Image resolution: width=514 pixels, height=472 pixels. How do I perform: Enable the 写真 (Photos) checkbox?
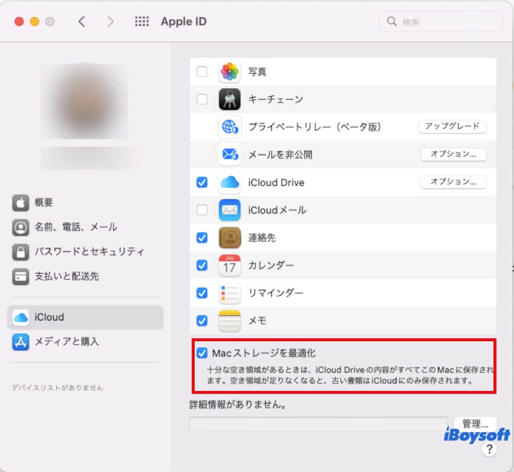click(x=203, y=71)
